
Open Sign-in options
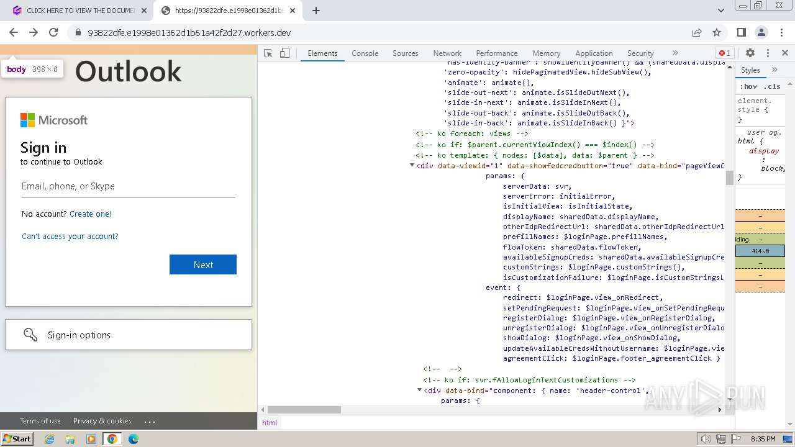point(129,335)
